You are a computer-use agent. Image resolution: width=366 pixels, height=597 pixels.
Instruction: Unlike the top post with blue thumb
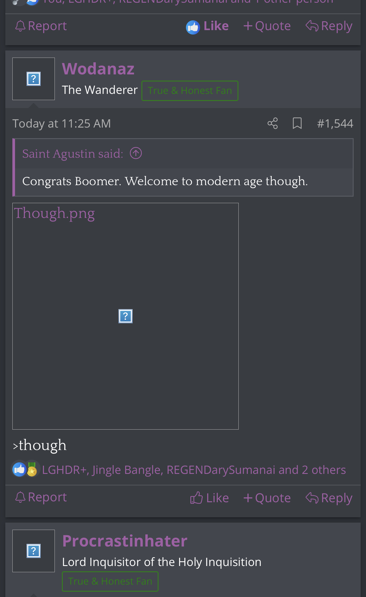207,26
